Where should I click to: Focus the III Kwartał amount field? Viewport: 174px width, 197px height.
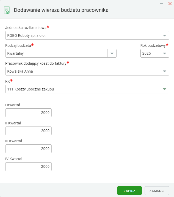[28, 149]
